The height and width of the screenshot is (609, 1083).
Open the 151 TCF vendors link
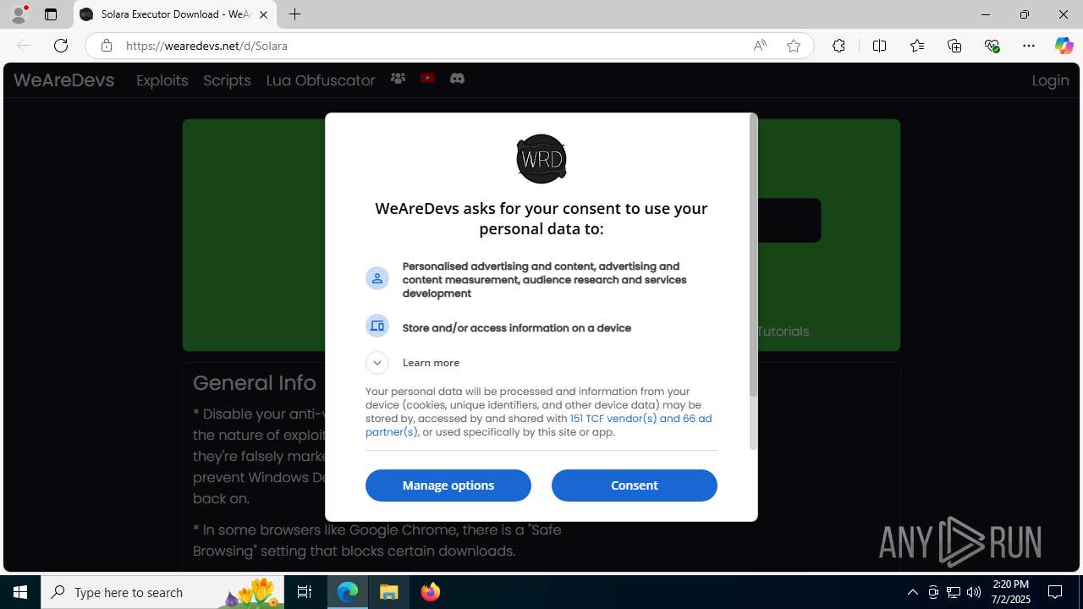pos(640,419)
